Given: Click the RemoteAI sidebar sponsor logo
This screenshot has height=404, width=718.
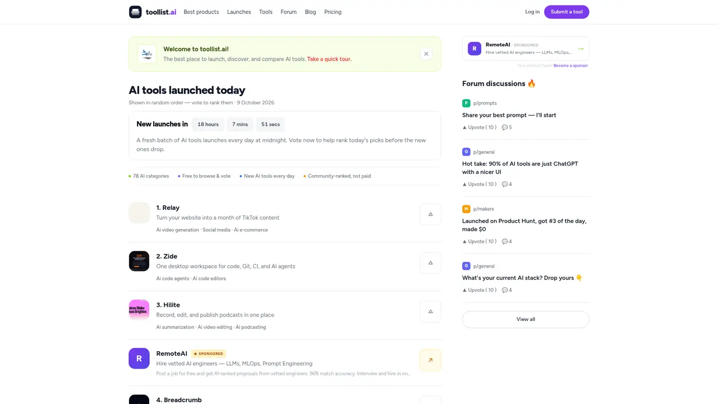Looking at the screenshot, I should pos(475,48).
